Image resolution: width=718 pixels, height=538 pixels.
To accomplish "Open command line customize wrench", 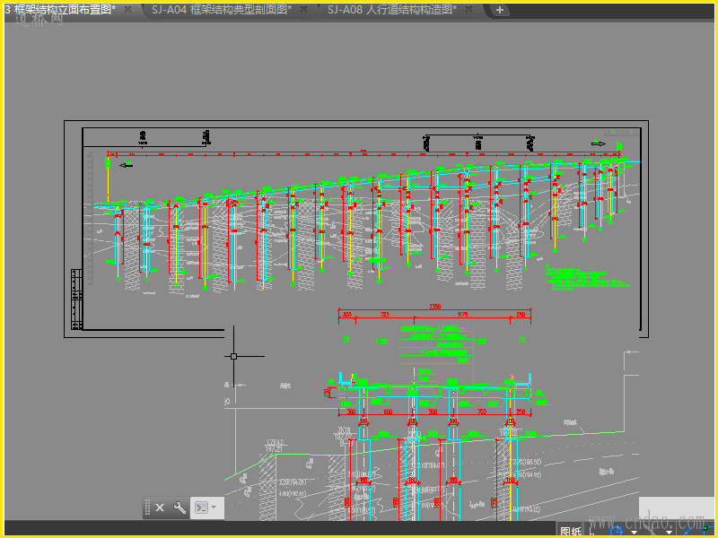I will (179, 508).
